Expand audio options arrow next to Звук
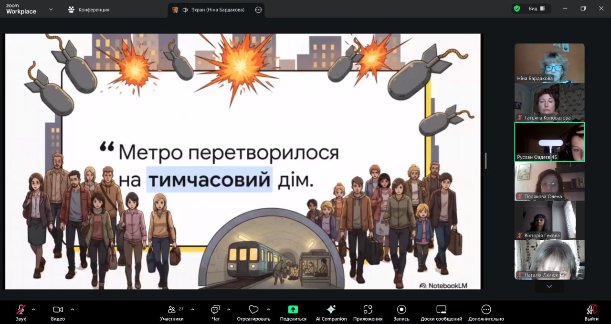611x324 pixels. click(33, 309)
